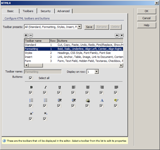Click the list's scroll left arrow
160x150 pixels.
(x=26, y=65)
